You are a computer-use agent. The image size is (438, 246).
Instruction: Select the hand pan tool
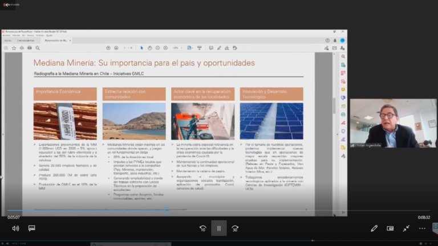[x=150, y=48]
